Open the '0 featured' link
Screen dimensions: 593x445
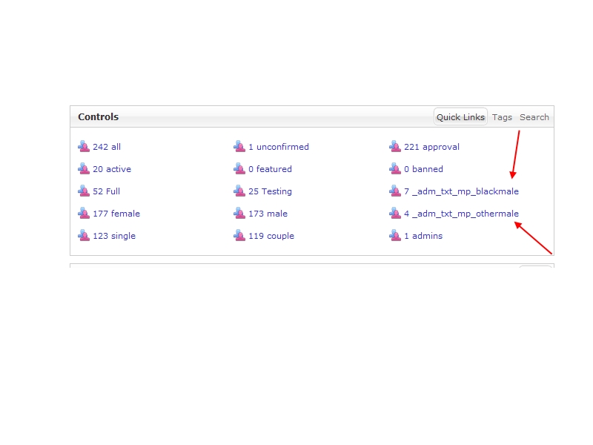pos(270,169)
